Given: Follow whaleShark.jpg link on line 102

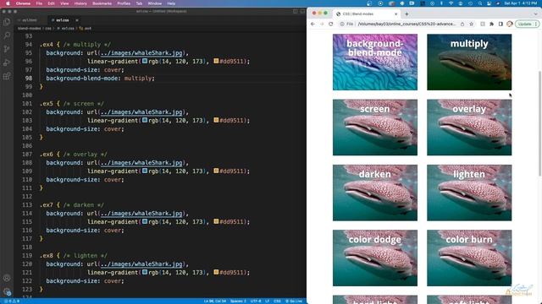Looking at the screenshot, I should pos(141,112).
